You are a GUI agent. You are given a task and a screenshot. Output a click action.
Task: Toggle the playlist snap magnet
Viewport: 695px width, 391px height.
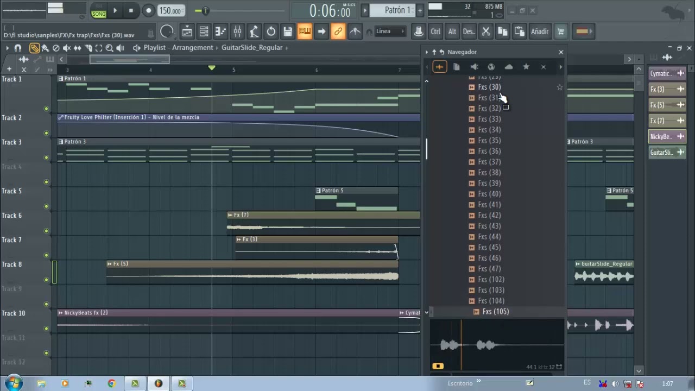pos(18,48)
